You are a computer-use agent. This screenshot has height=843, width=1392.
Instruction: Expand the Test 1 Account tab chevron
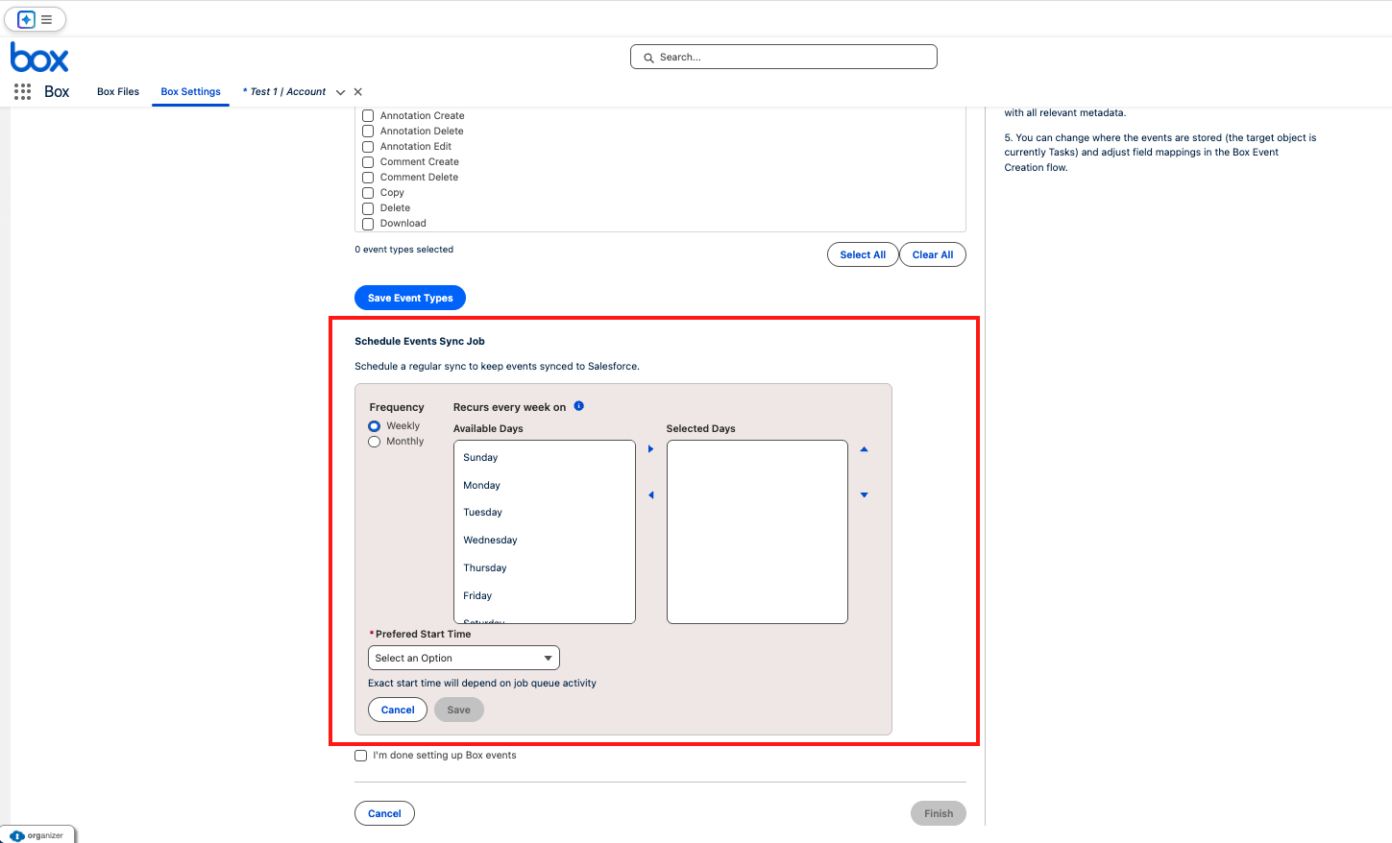point(340,92)
